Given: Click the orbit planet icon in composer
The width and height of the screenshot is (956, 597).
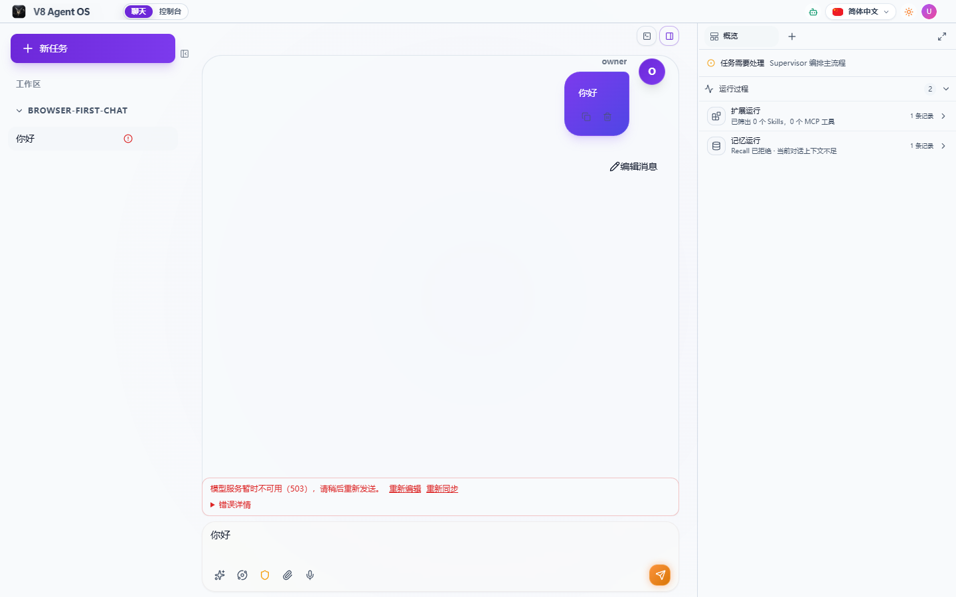Looking at the screenshot, I should pyautogui.click(x=242, y=575).
